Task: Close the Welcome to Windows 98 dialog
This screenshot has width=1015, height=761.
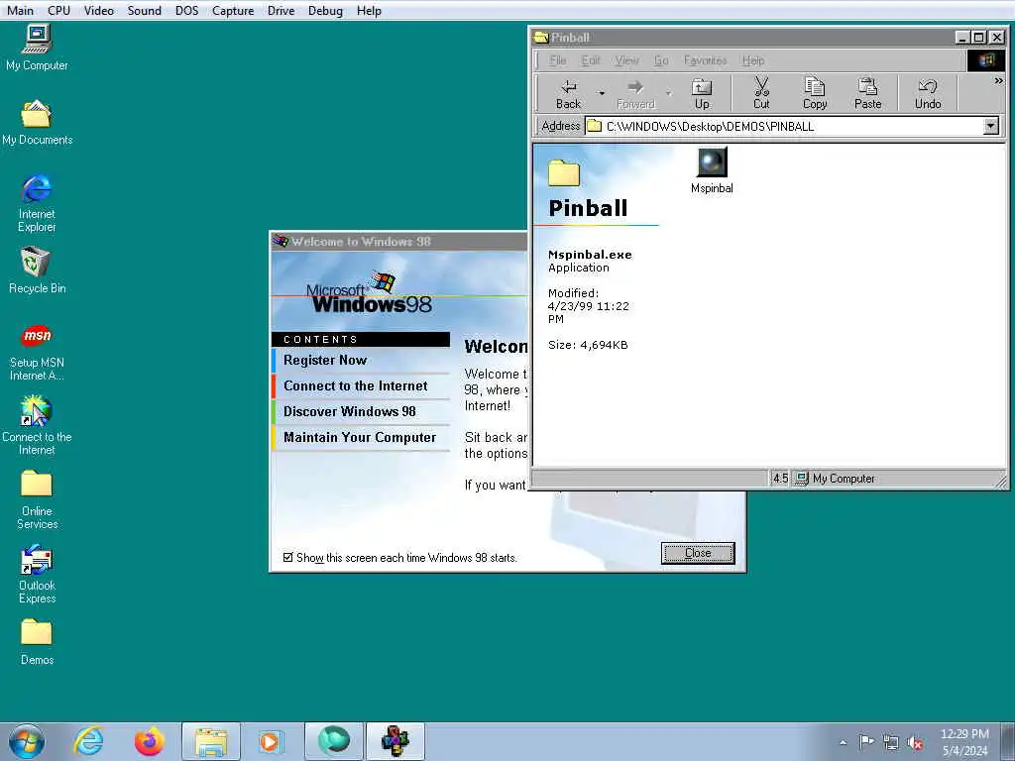Action: [698, 553]
